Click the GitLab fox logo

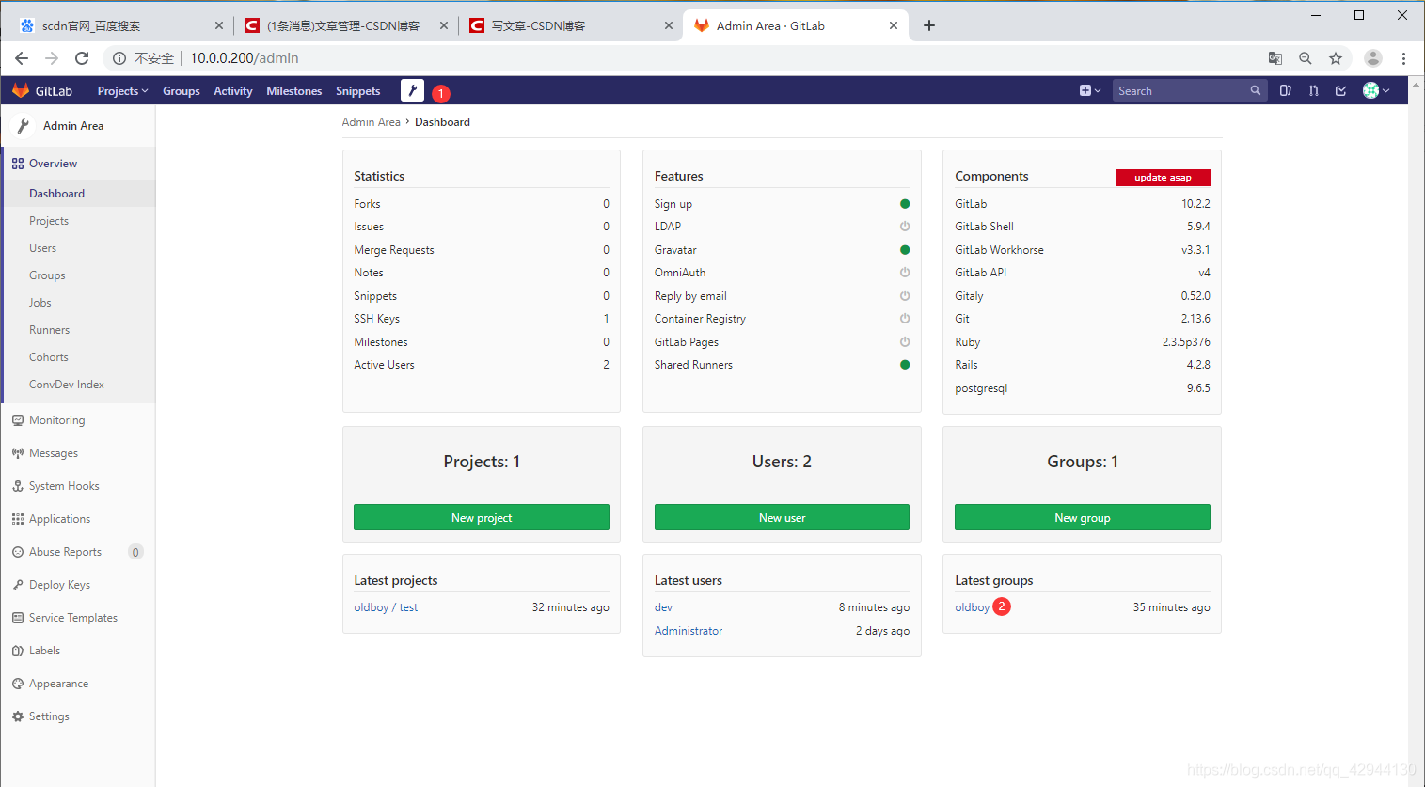click(x=21, y=90)
